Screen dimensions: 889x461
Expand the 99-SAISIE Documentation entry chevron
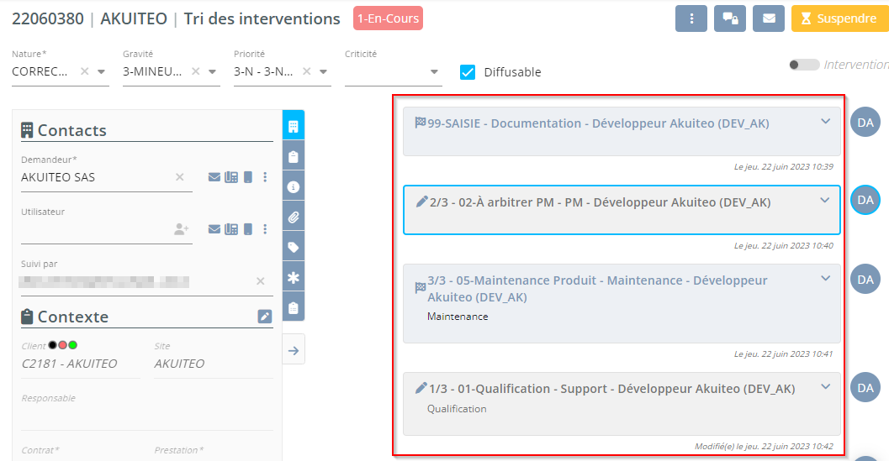(825, 122)
